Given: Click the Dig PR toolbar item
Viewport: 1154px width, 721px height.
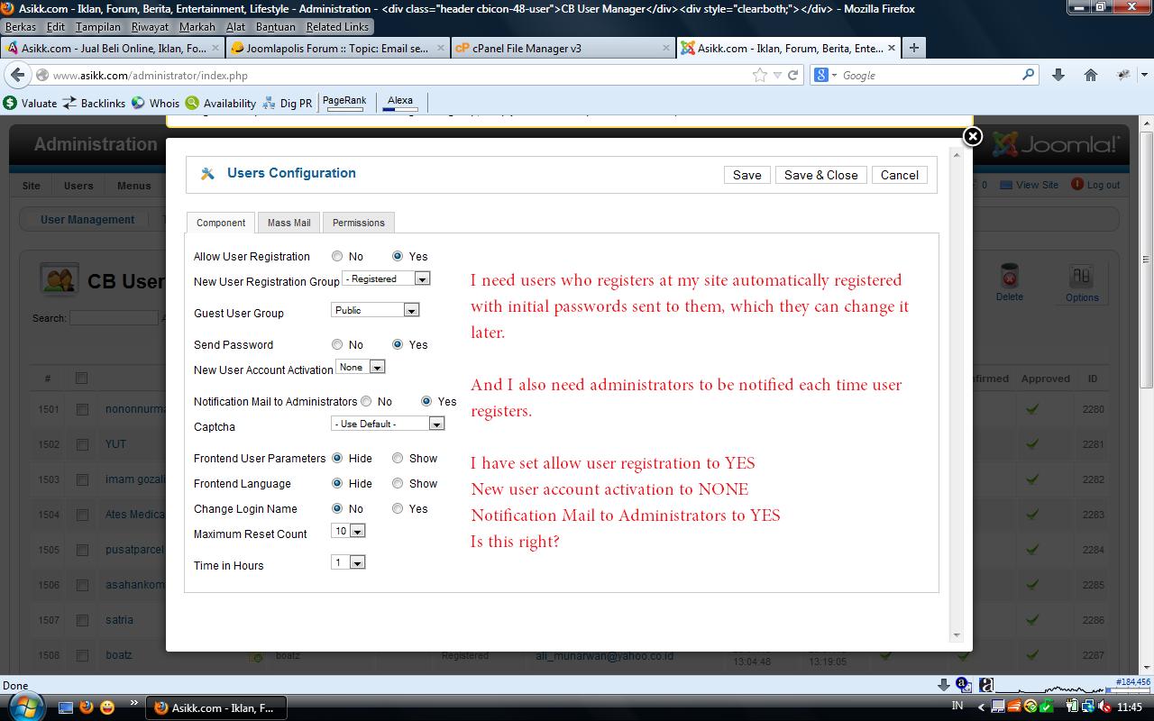Looking at the screenshot, I should (287, 103).
